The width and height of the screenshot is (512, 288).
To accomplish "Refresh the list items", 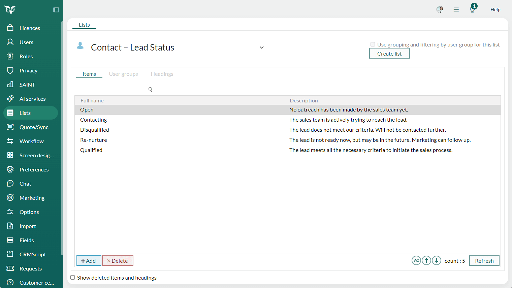I will [x=484, y=260].
